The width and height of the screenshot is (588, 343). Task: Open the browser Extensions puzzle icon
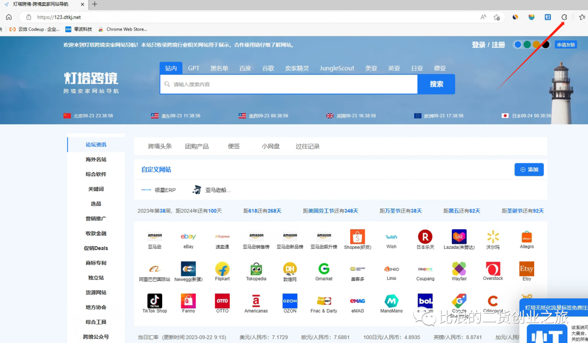coord(564,17)
